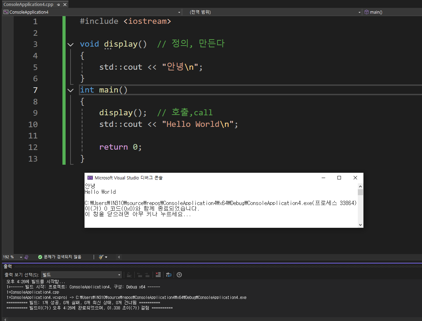
Task: Close the ConsoleApplication4.cpp tab
Action: coord(65,5)
